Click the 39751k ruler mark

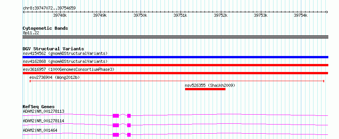coord(180,15)
